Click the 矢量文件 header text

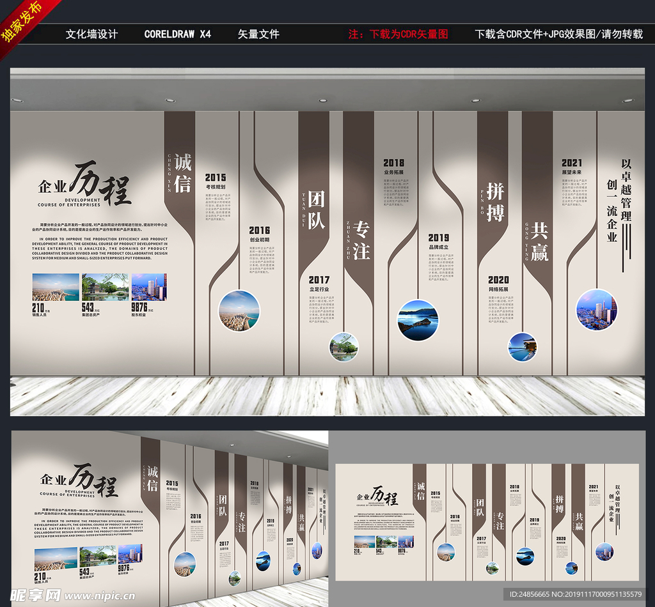[258, 34]
